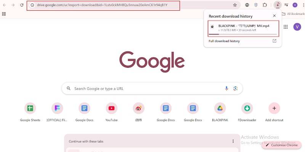Open the [OFFICIAL] Fli... shortcut

[x=57, y=112]
